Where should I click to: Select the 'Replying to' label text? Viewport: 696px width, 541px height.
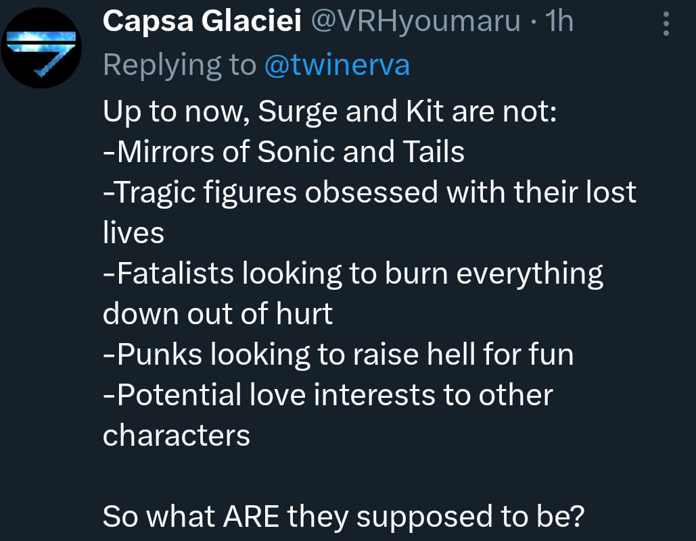pos(180,66)
